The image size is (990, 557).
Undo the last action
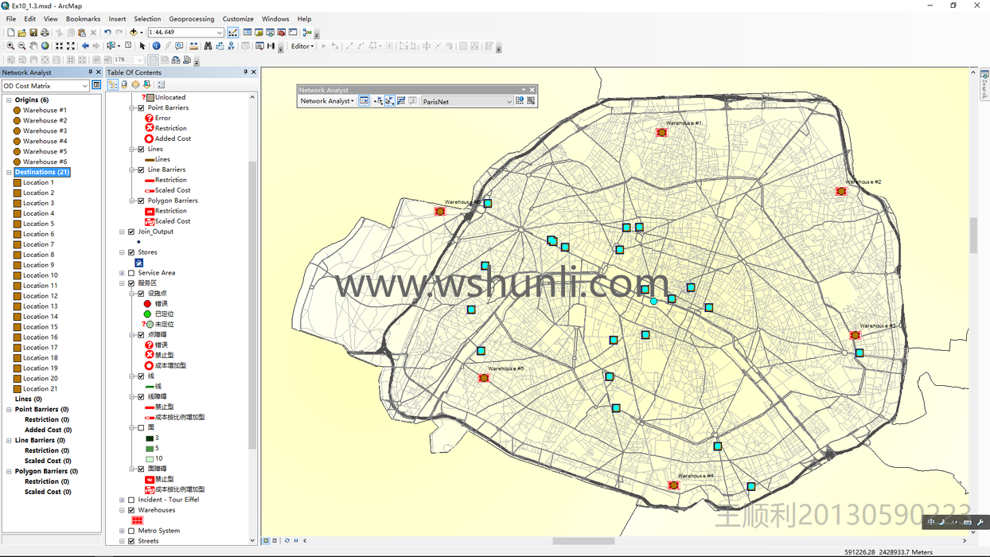pyautogui.click(x=107, y=33)
